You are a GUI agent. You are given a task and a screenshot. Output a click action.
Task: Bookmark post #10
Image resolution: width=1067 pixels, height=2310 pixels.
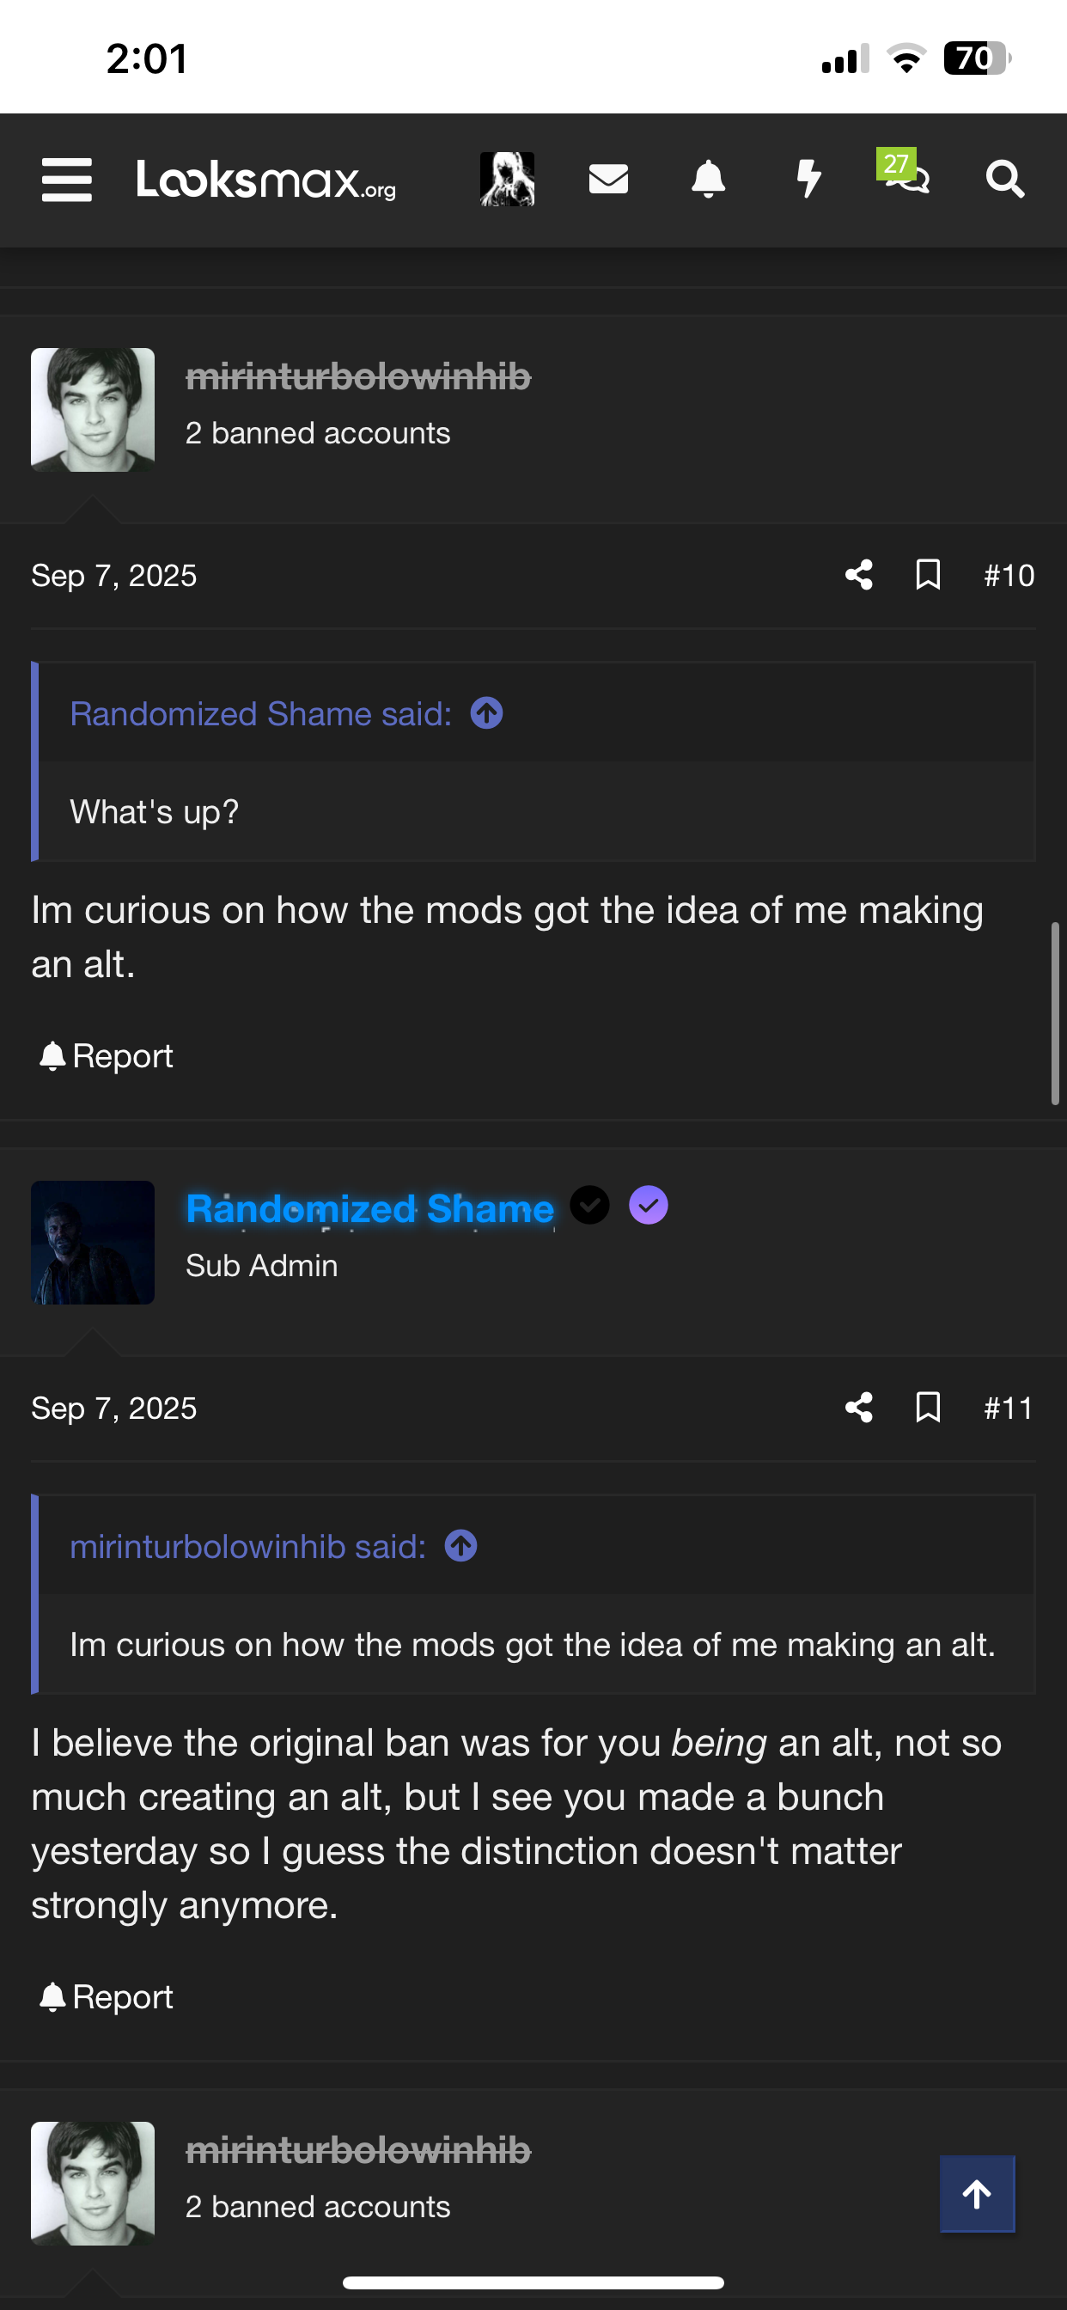928,575
